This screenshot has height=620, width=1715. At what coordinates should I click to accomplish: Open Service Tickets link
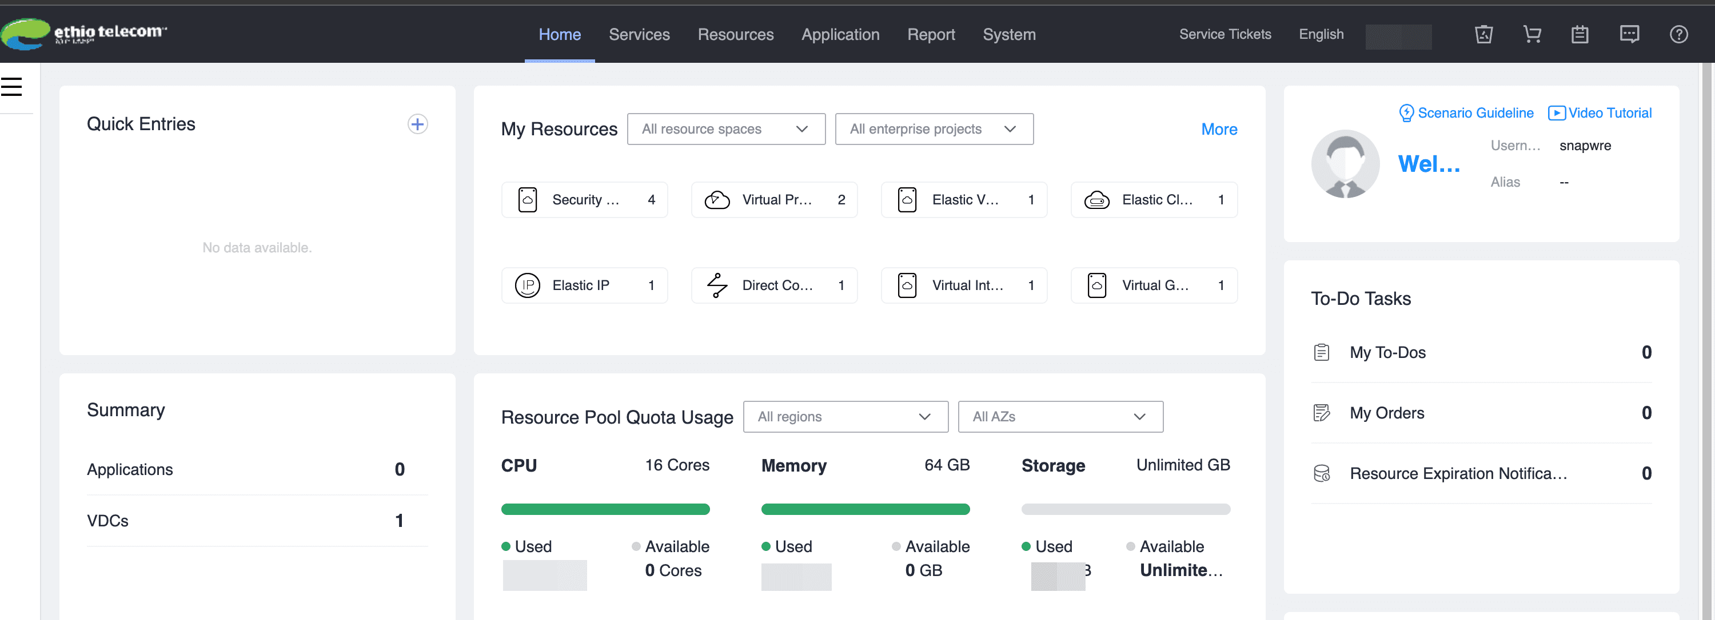click(1225, 35)
